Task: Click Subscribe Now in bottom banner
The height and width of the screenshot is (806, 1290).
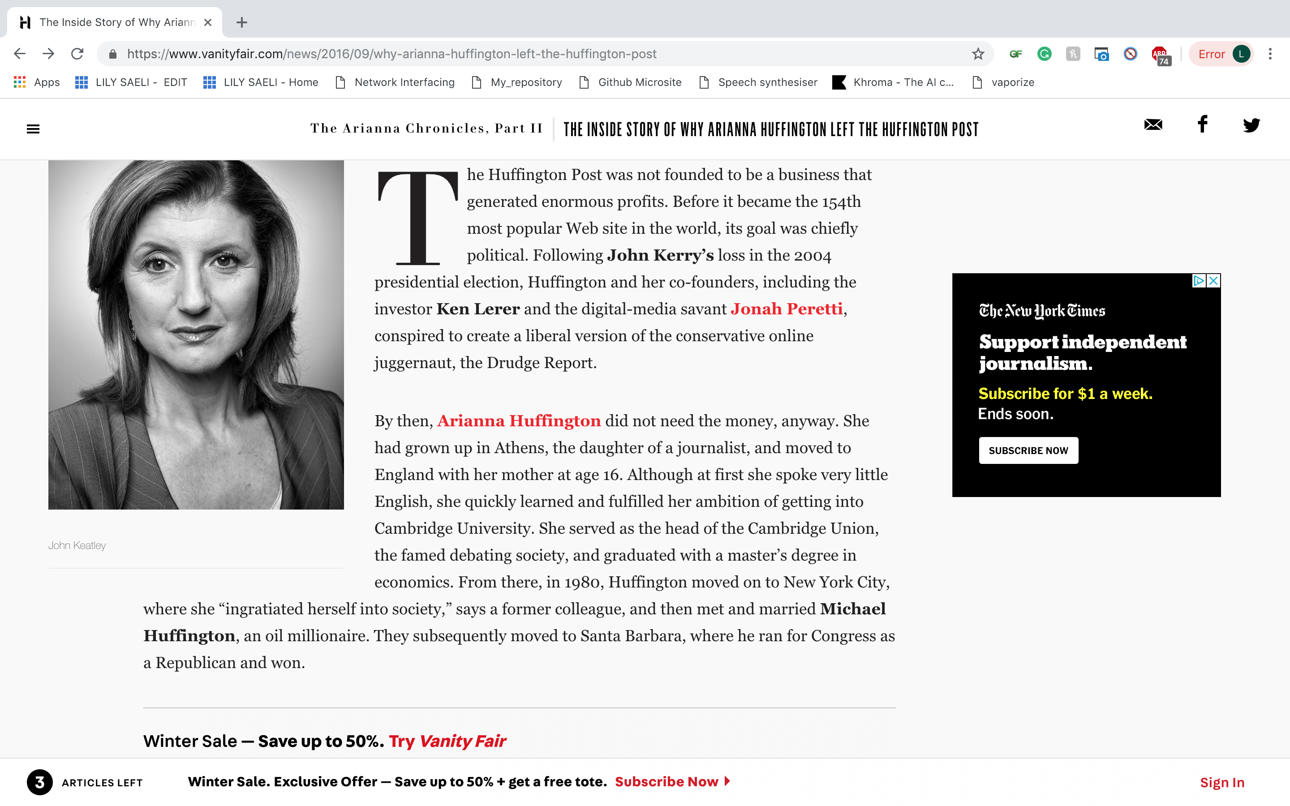Action: click(672, 781)
